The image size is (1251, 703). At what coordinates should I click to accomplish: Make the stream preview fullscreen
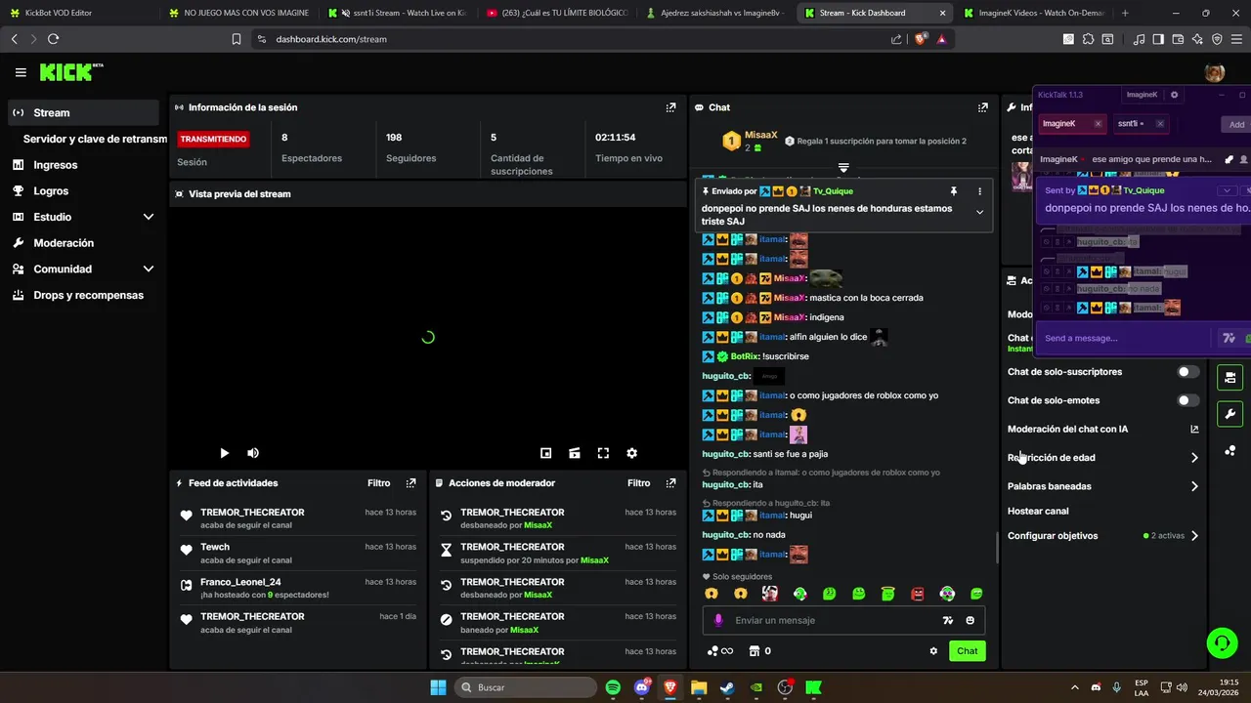(603, 453)
